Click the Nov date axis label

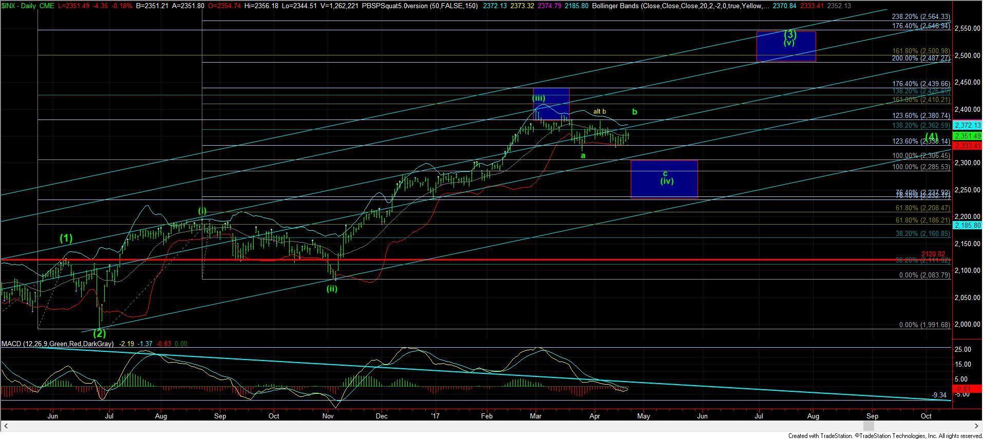tap(328, 416)
